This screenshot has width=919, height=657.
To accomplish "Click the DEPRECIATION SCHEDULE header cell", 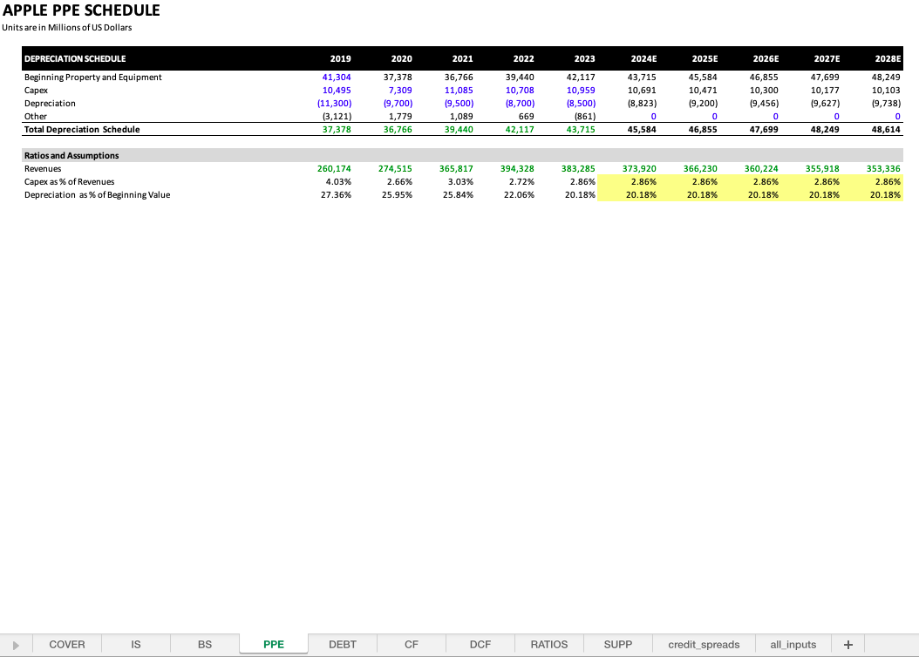I will pos(75,58).
